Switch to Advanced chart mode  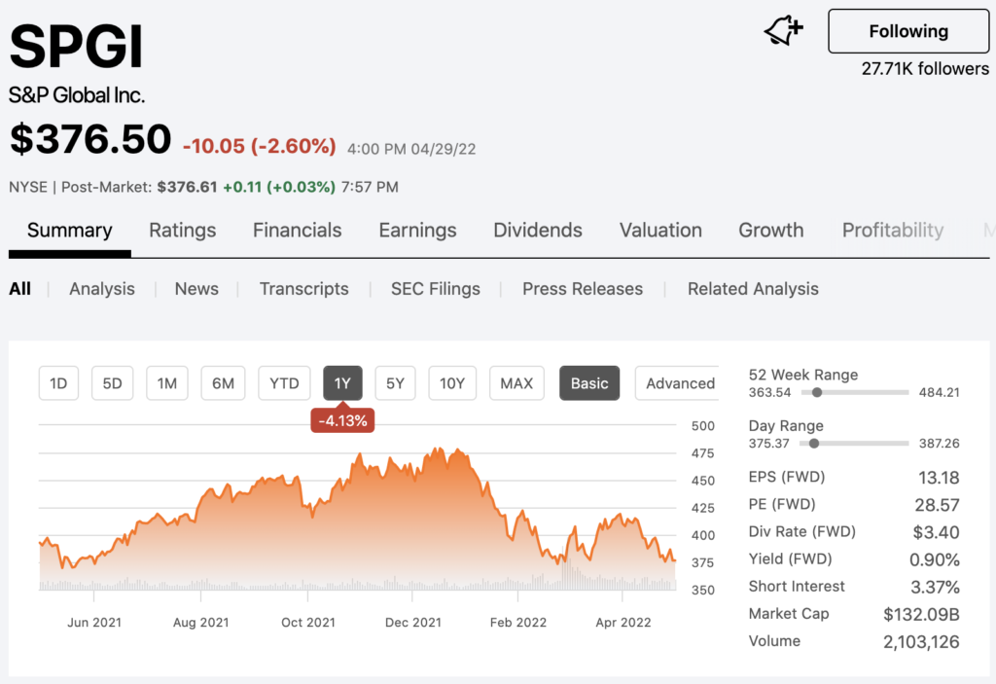pyautogui.click(x=678, y=383)
